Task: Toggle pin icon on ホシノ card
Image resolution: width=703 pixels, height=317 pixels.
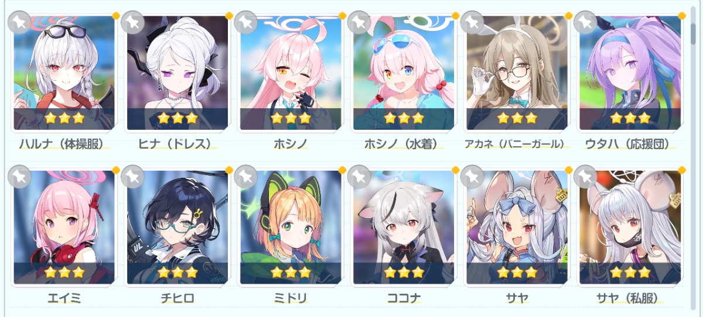Action: (x=245, y=22)
